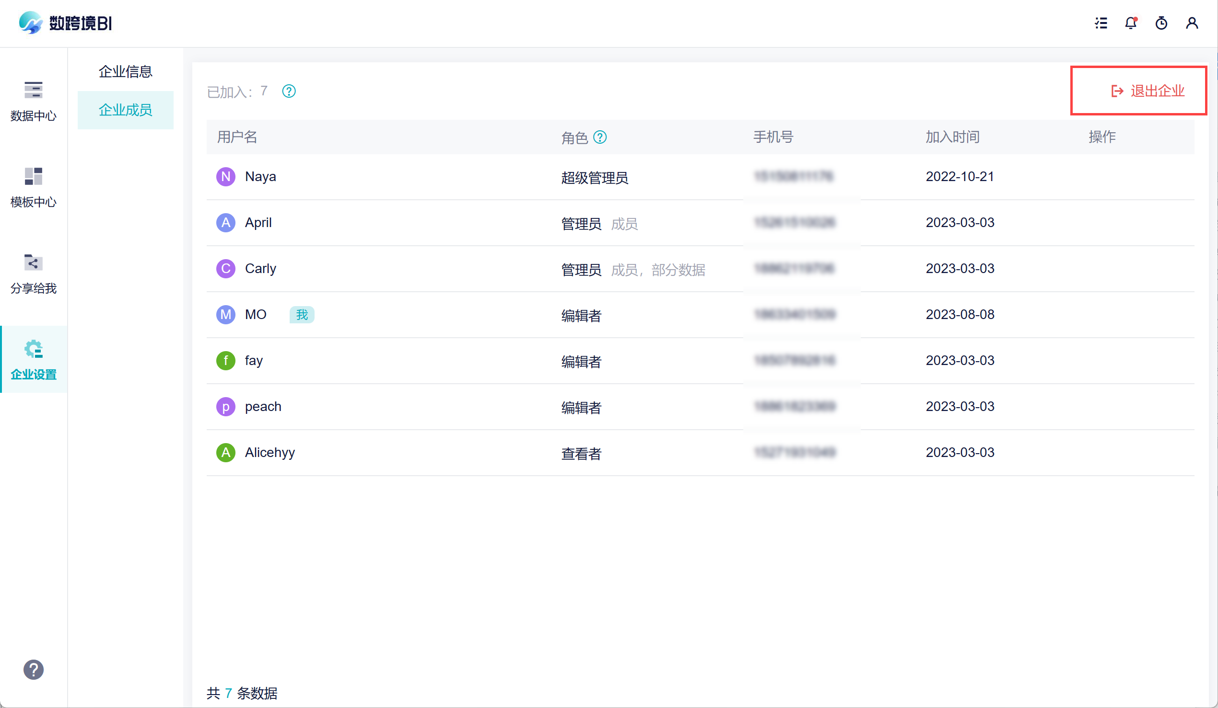Click the timer clock icon in header

point(1161,23)
